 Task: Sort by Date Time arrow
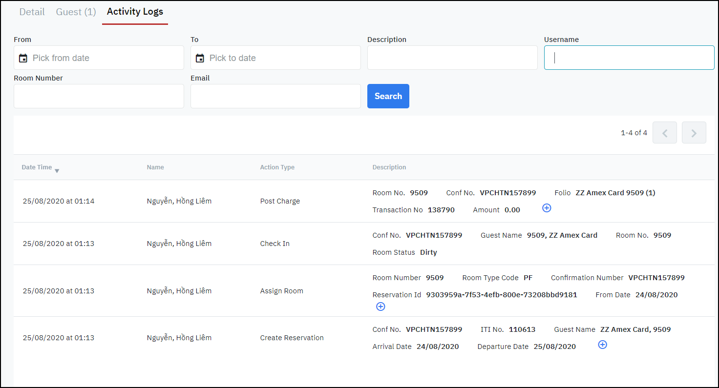click(57, 170)
